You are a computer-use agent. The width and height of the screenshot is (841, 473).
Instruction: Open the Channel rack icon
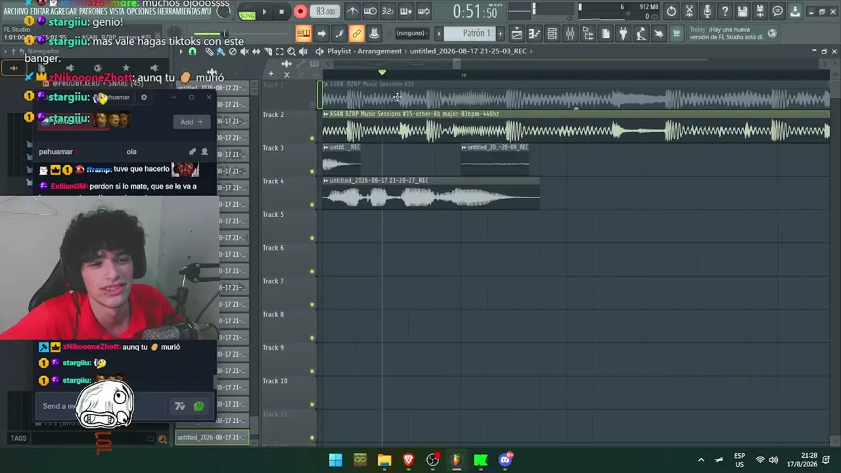click(553, 34)
